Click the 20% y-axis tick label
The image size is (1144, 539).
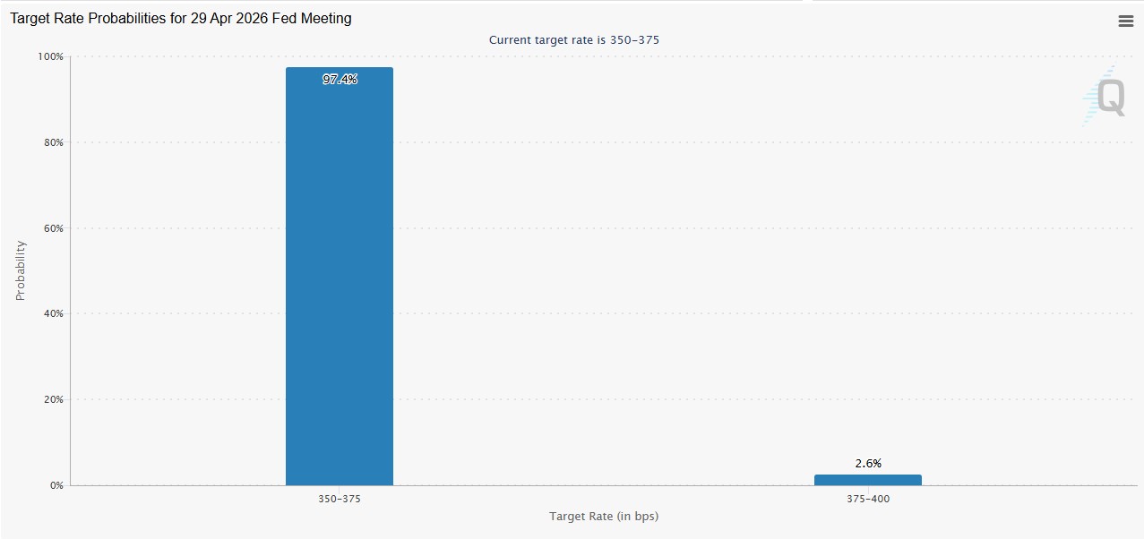coord(52,399)
